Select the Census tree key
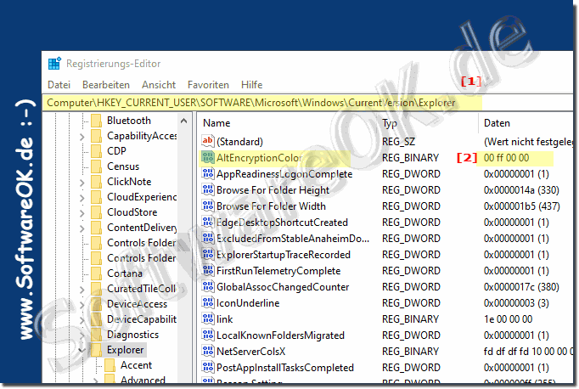 click(x=123, y=166)
